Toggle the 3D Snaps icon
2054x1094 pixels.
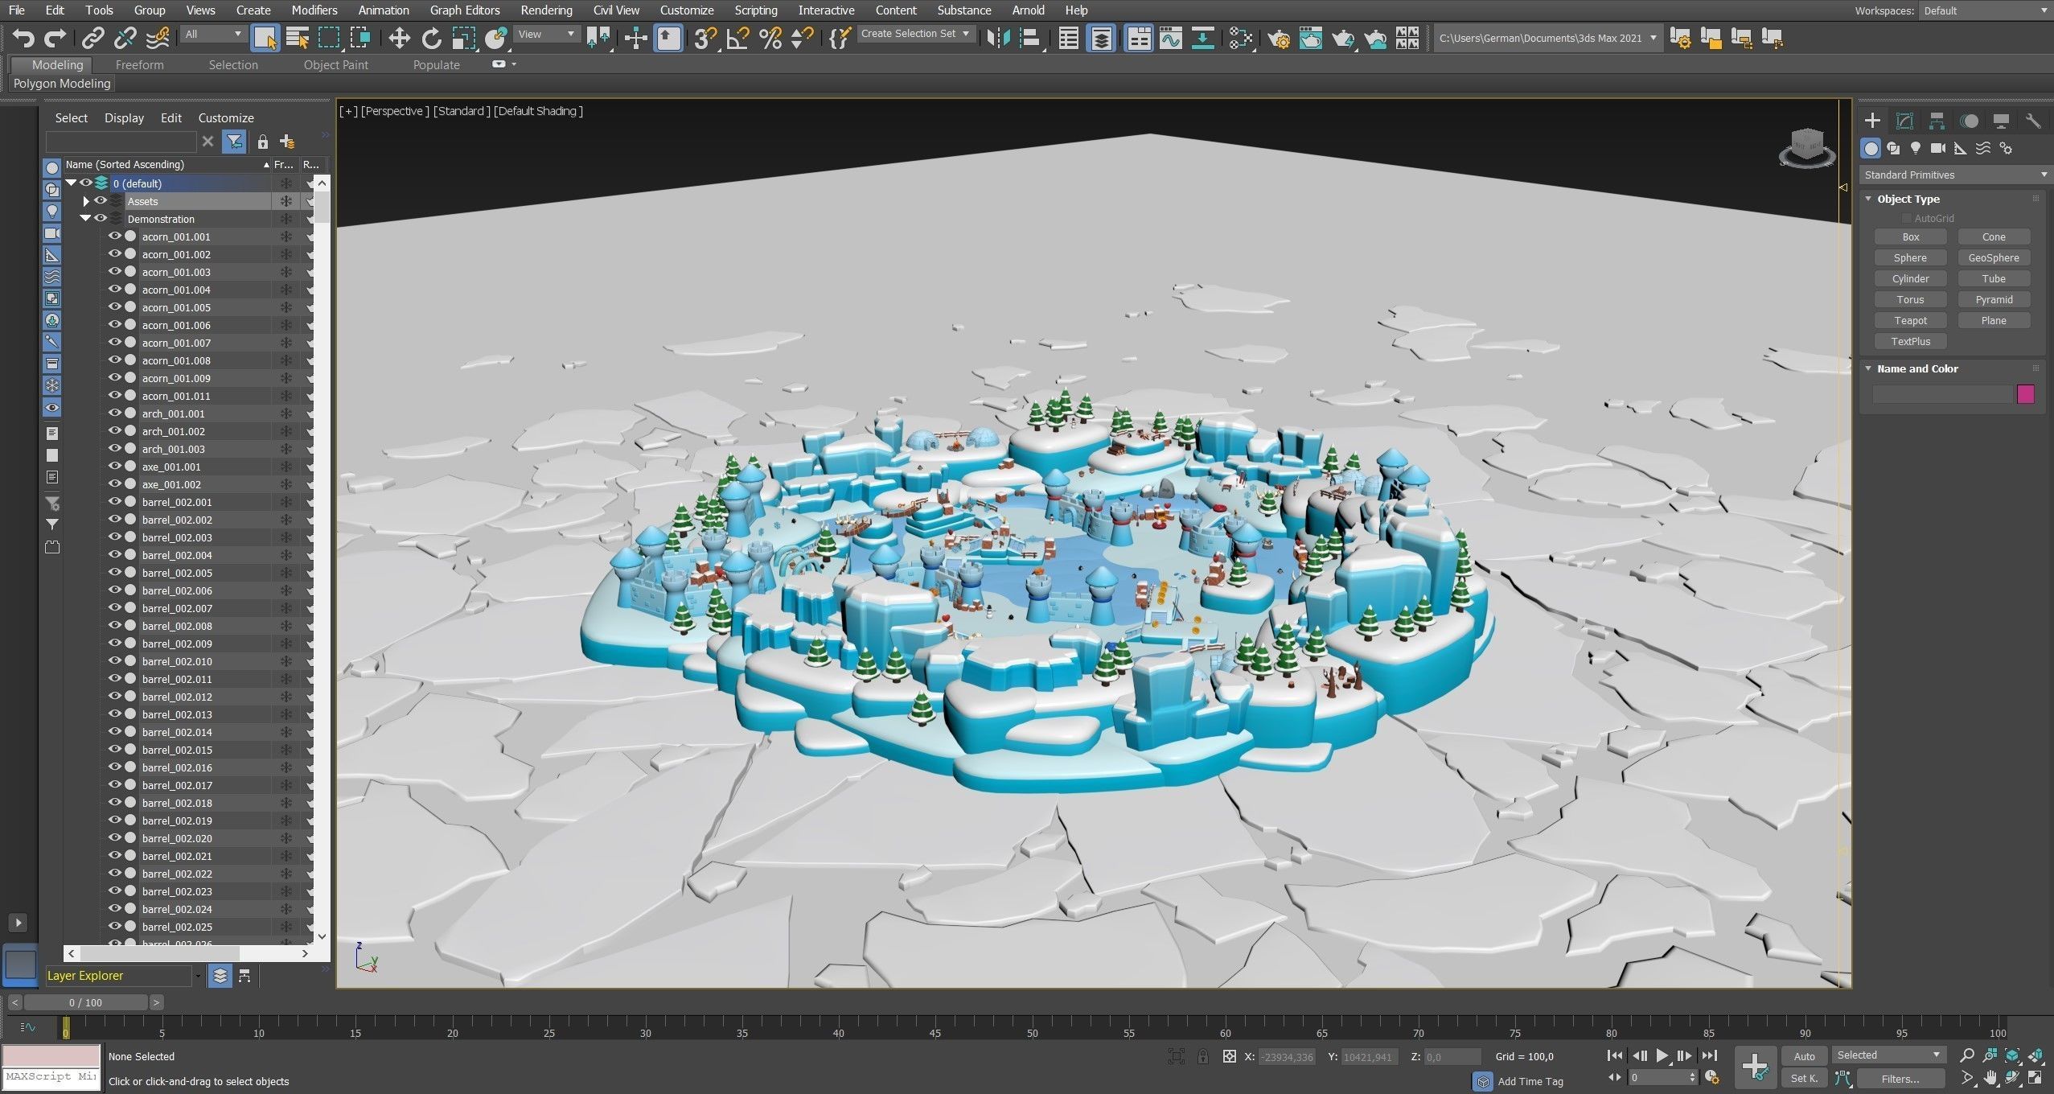705,38
